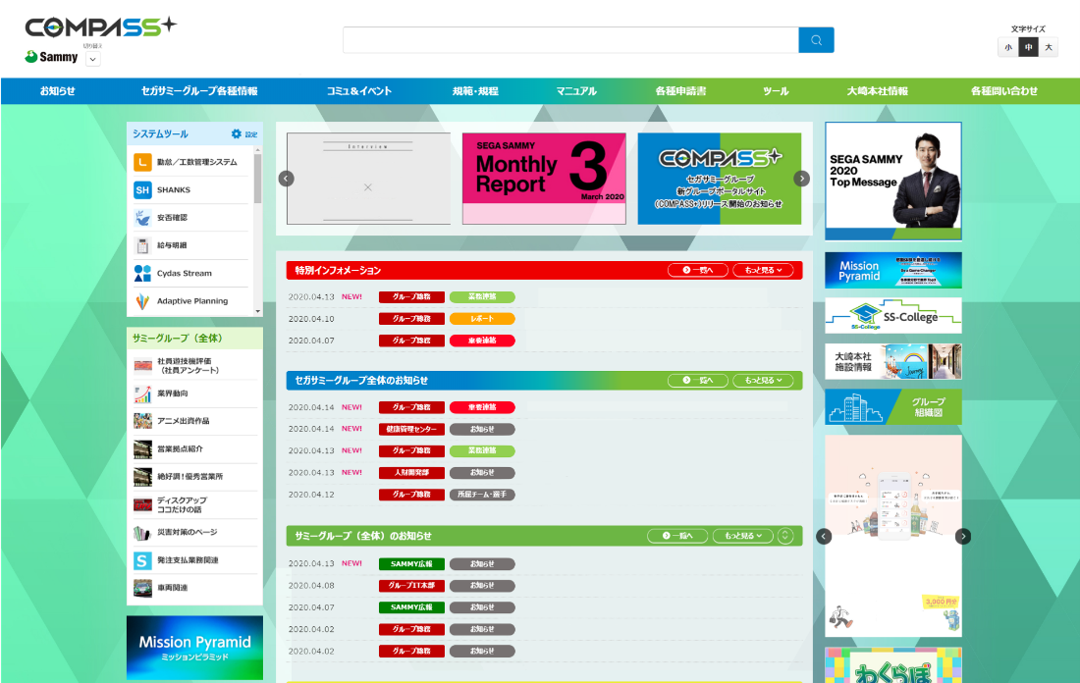Go to next slide in top carousel
The height and width of the screenshot is (683, 1080).
pyautogui.click(x=802, y=179)
